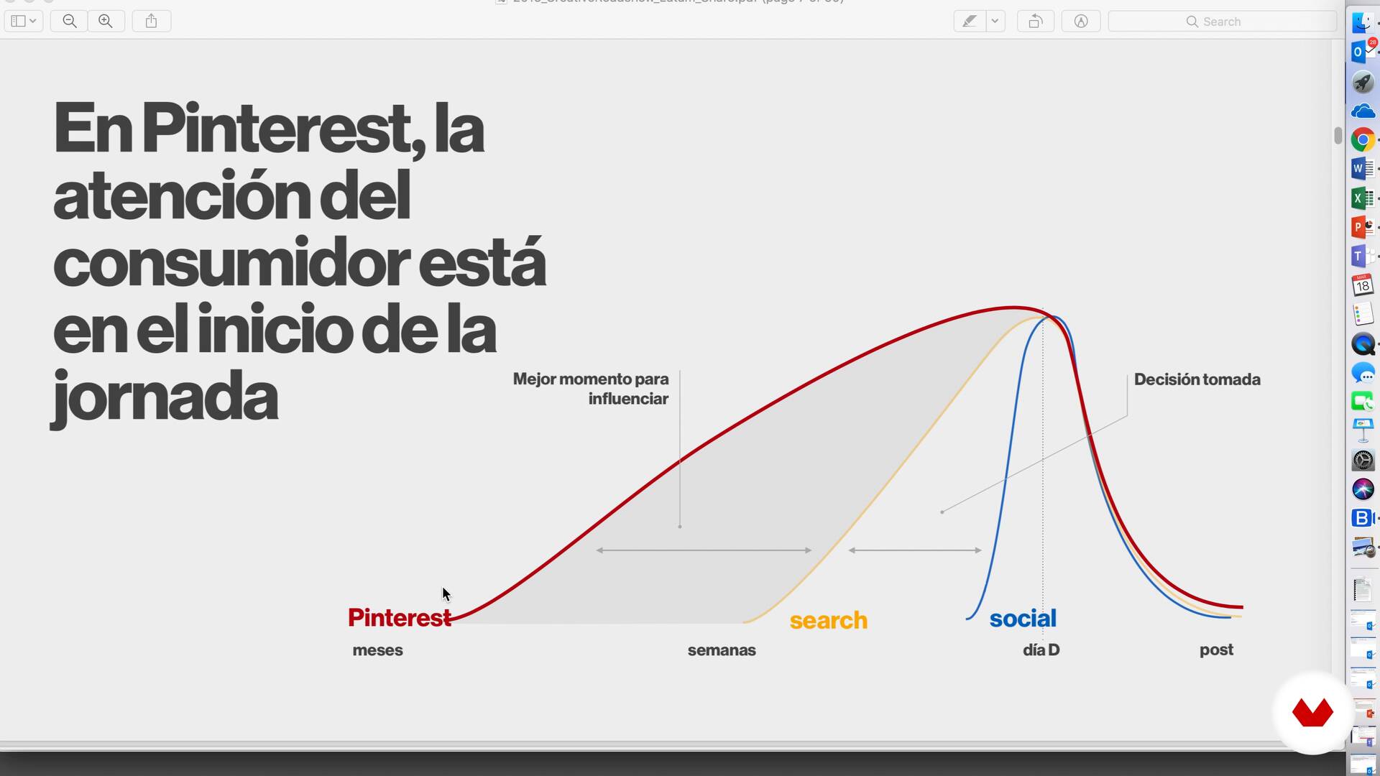Open the Share button in toolbar
Screen dimensions: 1380x776
tap(151, 21)
